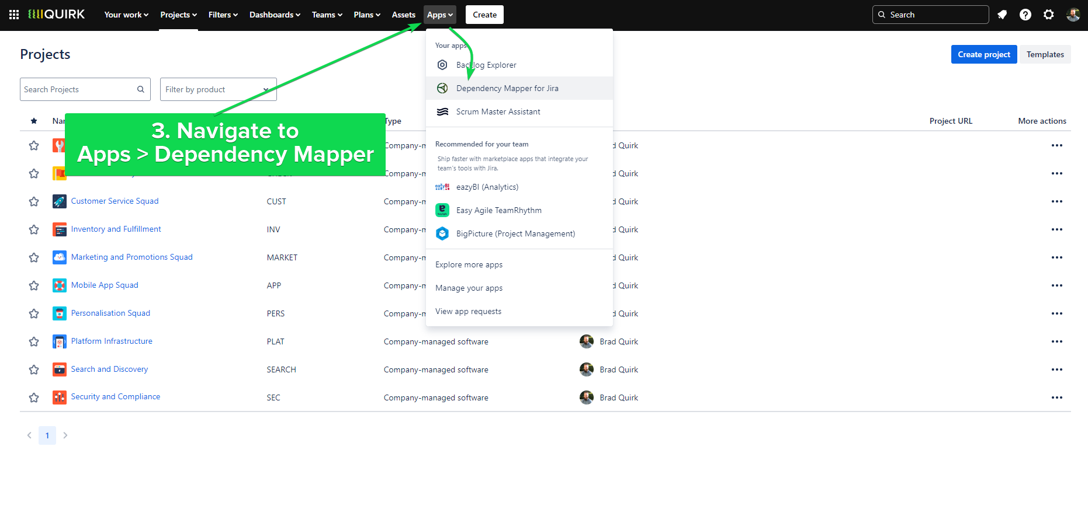Image resolution: width=1088 pixels, height=523 pixels.
Task: Click the Backlog Explorer app icon
Action: pyautogui.click(x=443, y=65)
